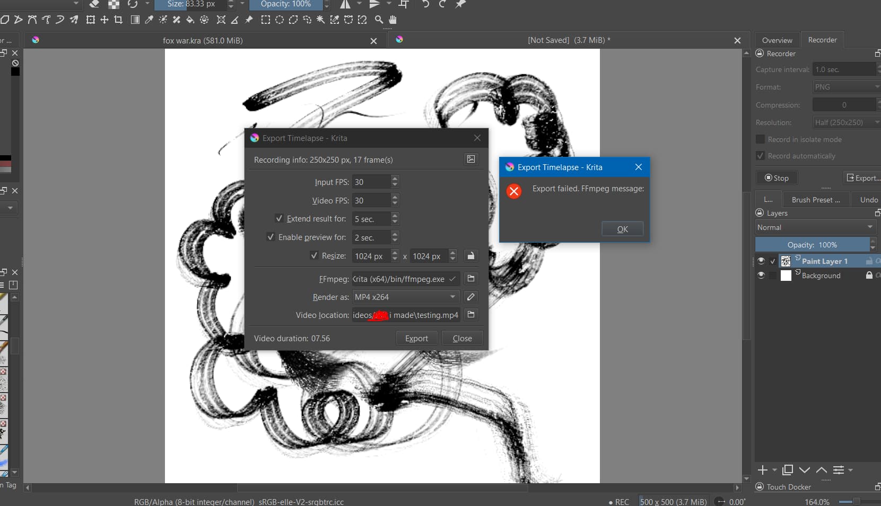
Task: Click the edit render profile pencil icon
Action: point(470,297)
